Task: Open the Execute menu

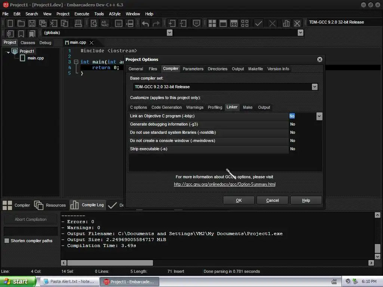Action: [x=82, y=14]
